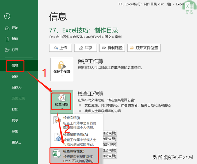Click the lock and key icon

[x=62, y=65]
